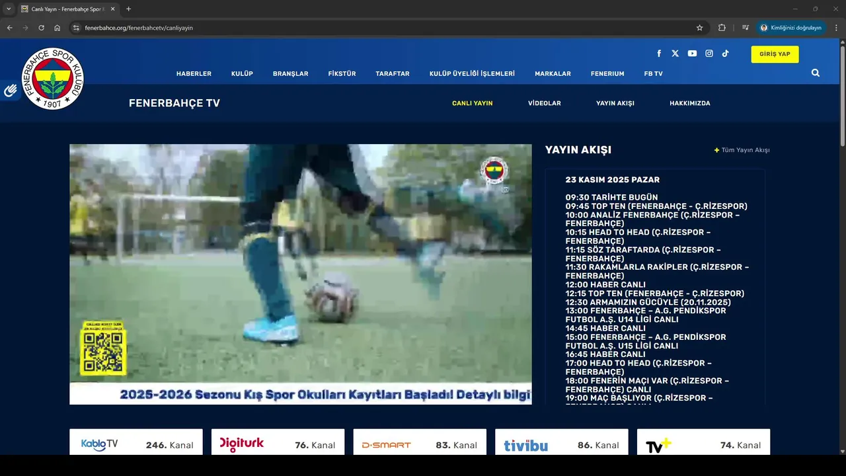Open the X (Twitter) social icon
The image size is (846, 476).
pyautogui.click(x=675, y=54)
